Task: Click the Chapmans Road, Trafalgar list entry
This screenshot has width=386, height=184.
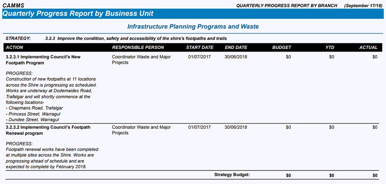Action: [x=34, y=108]
